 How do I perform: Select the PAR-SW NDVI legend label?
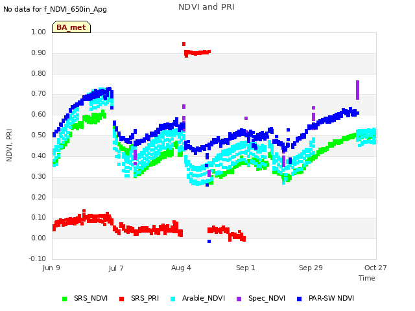(331, 298)
